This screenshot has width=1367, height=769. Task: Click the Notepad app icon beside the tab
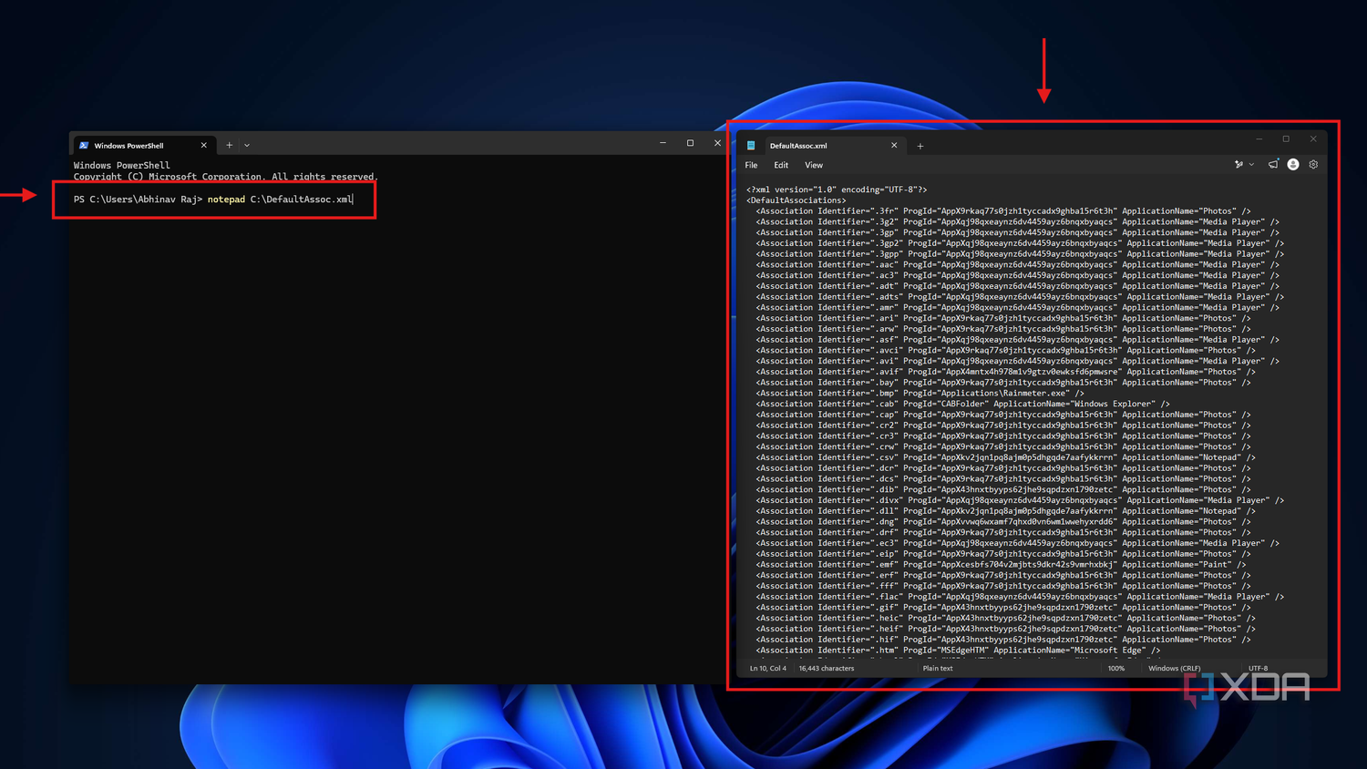click(x=751, y=146)
